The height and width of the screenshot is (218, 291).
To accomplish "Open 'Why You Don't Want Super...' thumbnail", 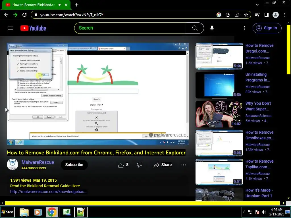I will (x=219, y=114).
